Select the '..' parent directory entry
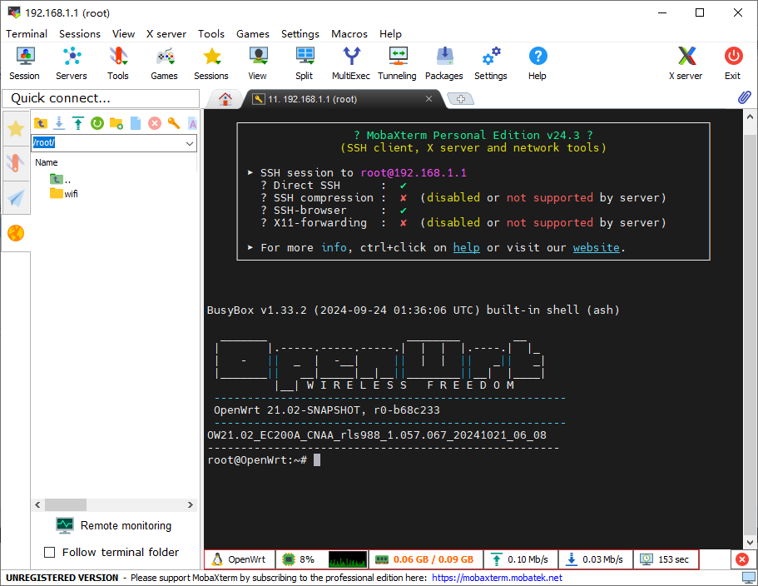This screenshot has height=586, width=758. coord(61,180)
